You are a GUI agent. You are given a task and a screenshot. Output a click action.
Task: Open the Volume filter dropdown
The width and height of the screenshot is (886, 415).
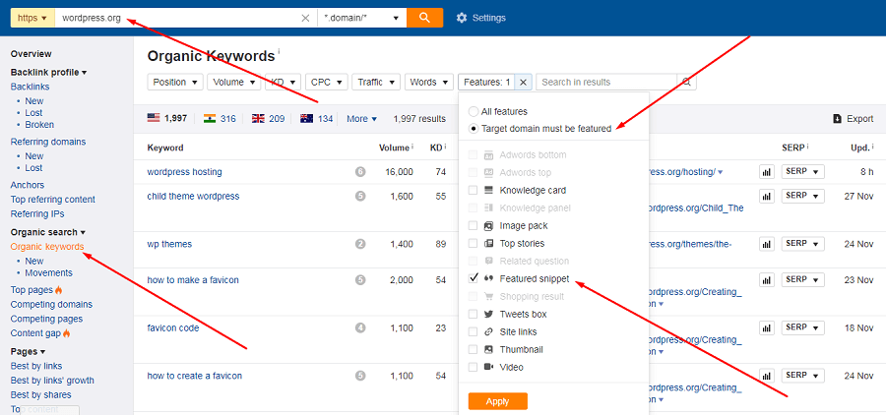point(234,82)
